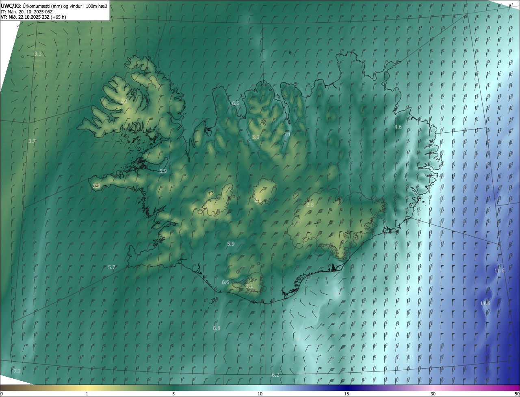
Task: Click the "6.2" value near the map's lower edge
Action: [x=275, y=375]
